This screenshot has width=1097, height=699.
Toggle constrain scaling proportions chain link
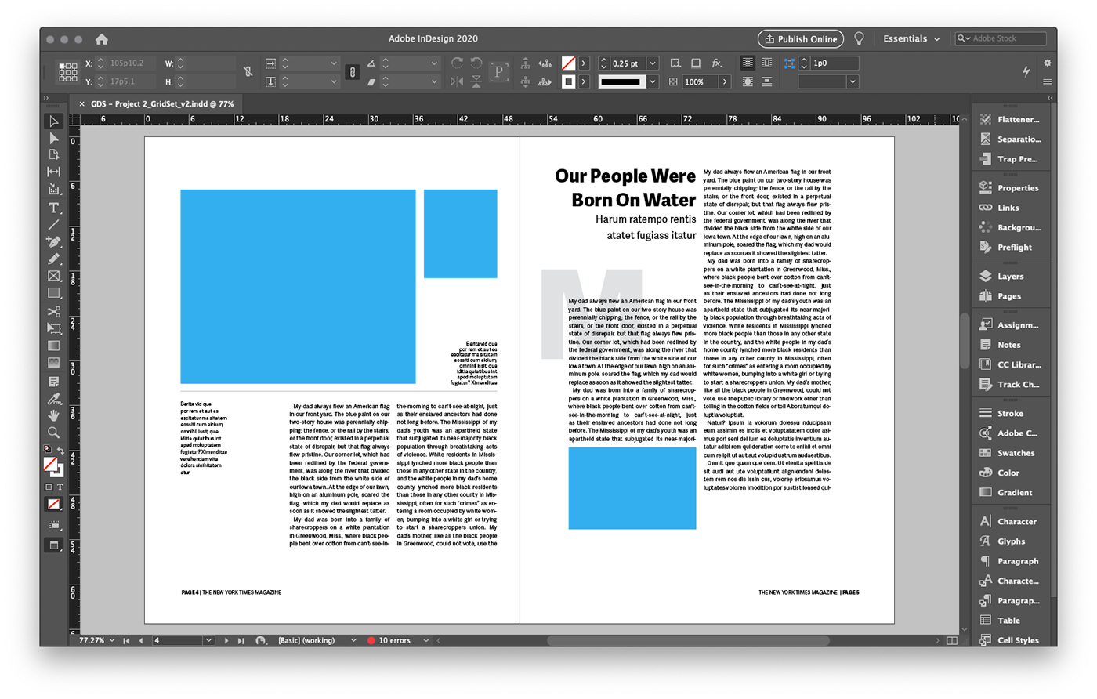(353, 72)
